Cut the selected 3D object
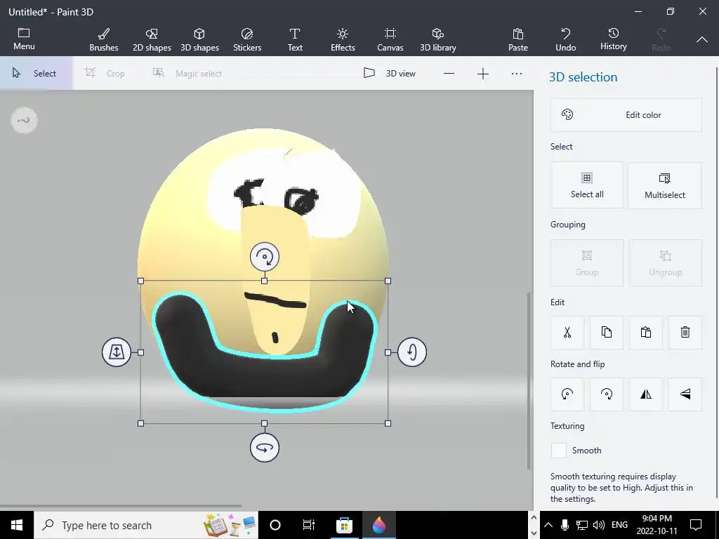This screenshot has height=539, width=719. (567, 332)
